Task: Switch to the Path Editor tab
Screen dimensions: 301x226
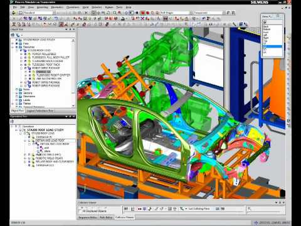Action: tap(106, 217)
